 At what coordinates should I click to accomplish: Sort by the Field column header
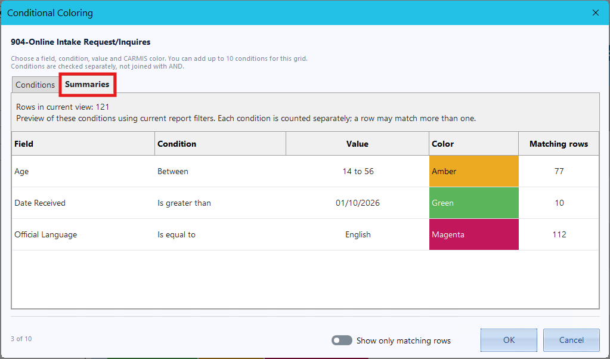pyautogui.click(x=83, y=144)
